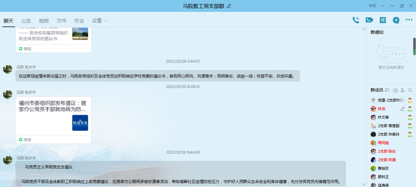Edit 林洁's group nickname with pencil icon
Viewport: 416px width, 187px height.
click(x=402, y=109)
